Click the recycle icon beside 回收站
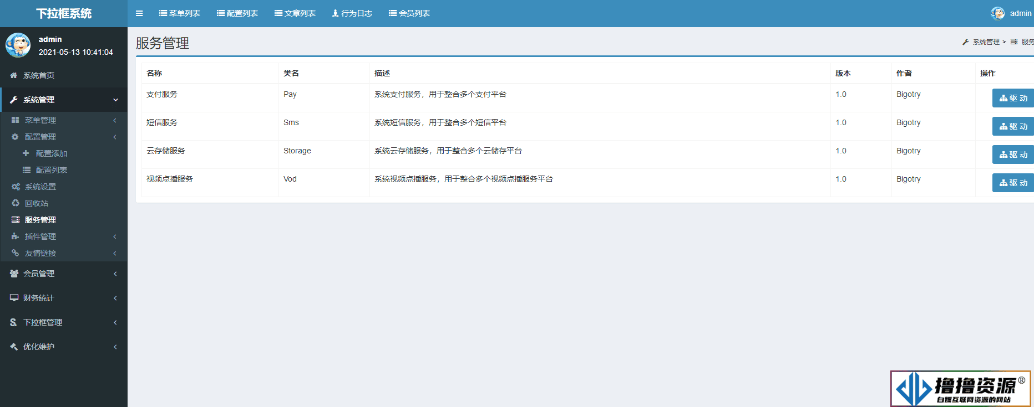This screenshot has height=407, width=1034. [16, 203]
